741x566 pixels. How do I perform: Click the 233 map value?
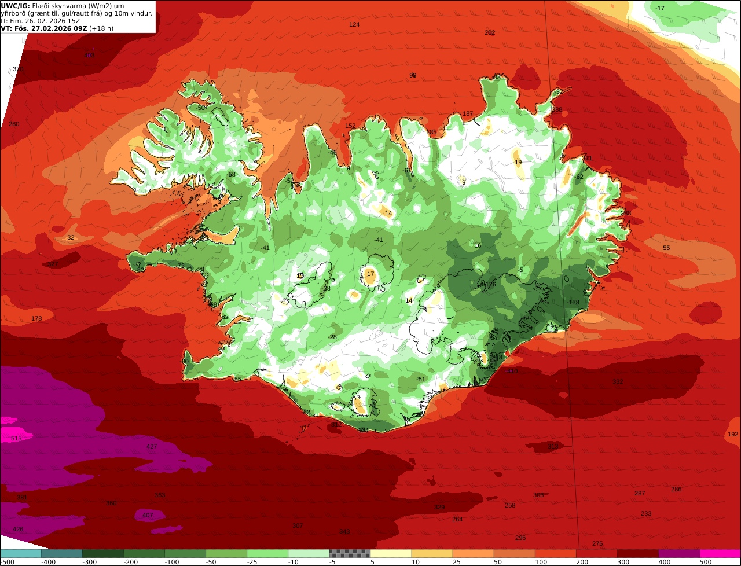click(x=646, y=513)
